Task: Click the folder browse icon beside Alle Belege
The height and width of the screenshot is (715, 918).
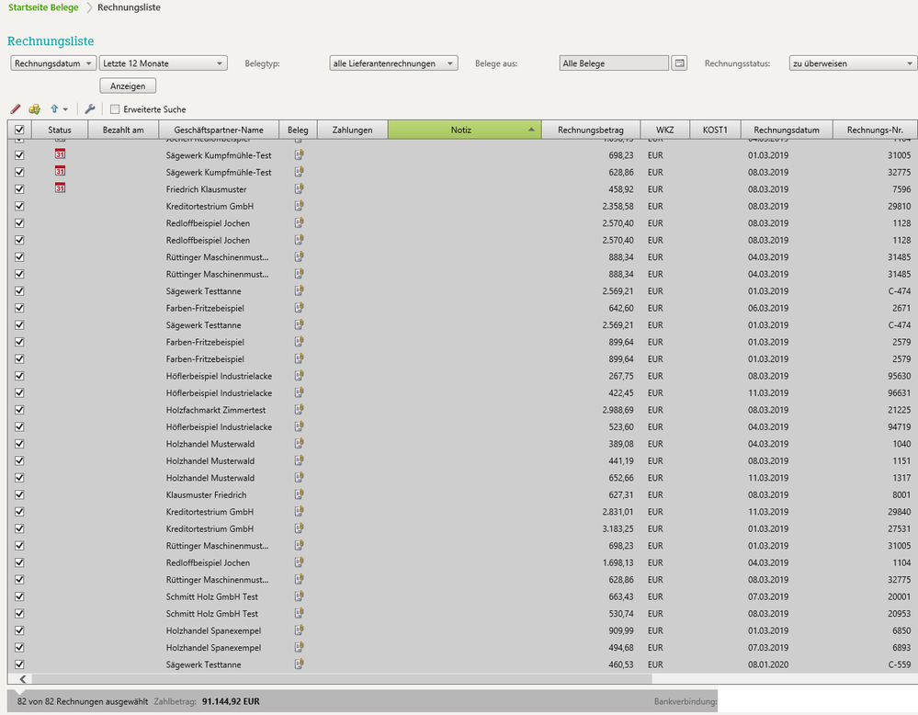Action: (679, 63)
